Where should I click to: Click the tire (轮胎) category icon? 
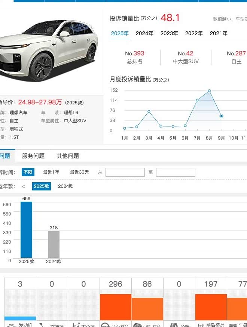click(x=174, y=325)
